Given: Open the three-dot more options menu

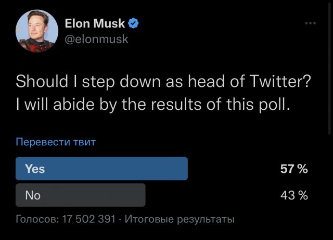Looking at the screenshot, I should pos(311,23).
